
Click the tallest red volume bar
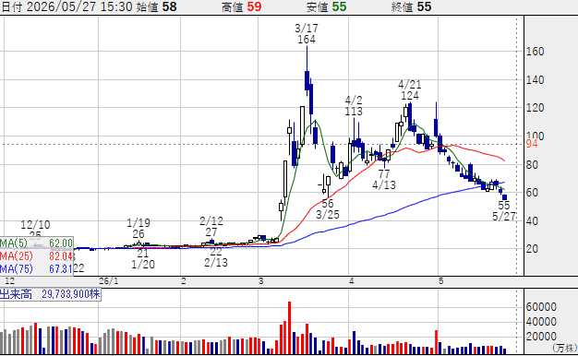click(x=289, y=328)
